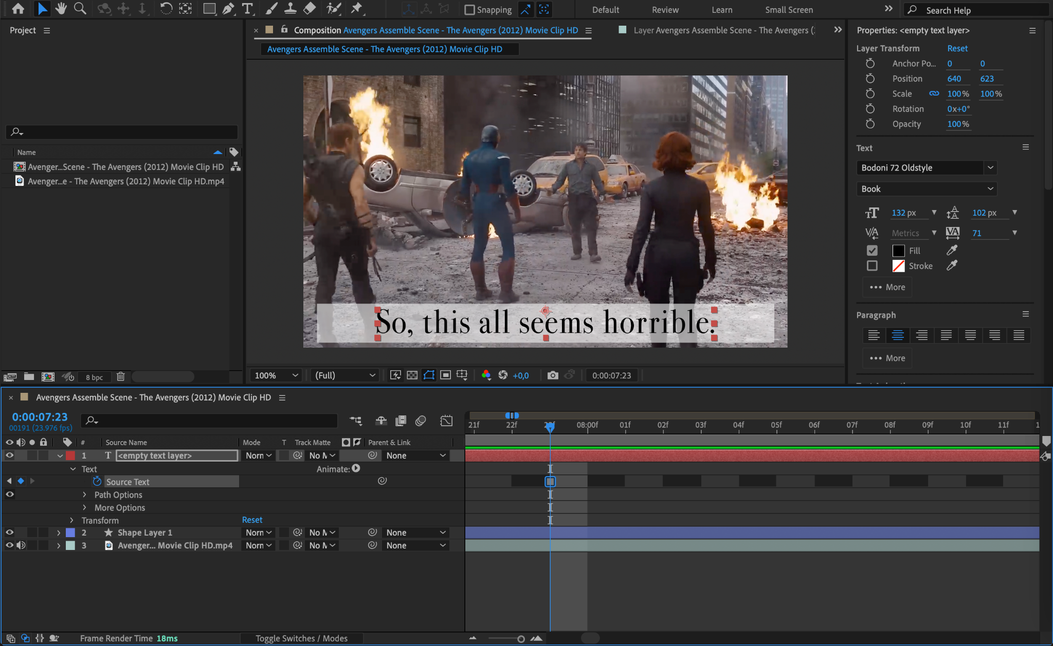Viewport: 1053px width, 646px height.
Task: Select the Eraser tool
Action: [310, 9]
